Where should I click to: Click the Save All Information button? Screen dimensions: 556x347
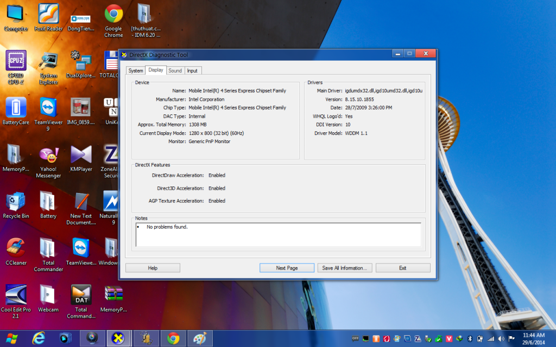(x=345, y=268)
